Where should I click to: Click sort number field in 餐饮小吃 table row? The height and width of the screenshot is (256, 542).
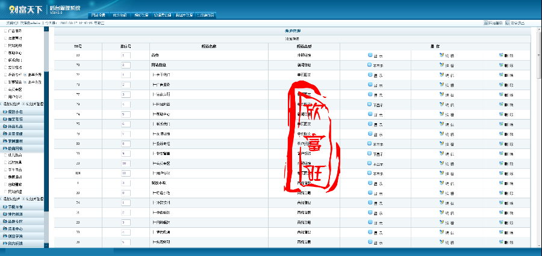click(125, 183)
